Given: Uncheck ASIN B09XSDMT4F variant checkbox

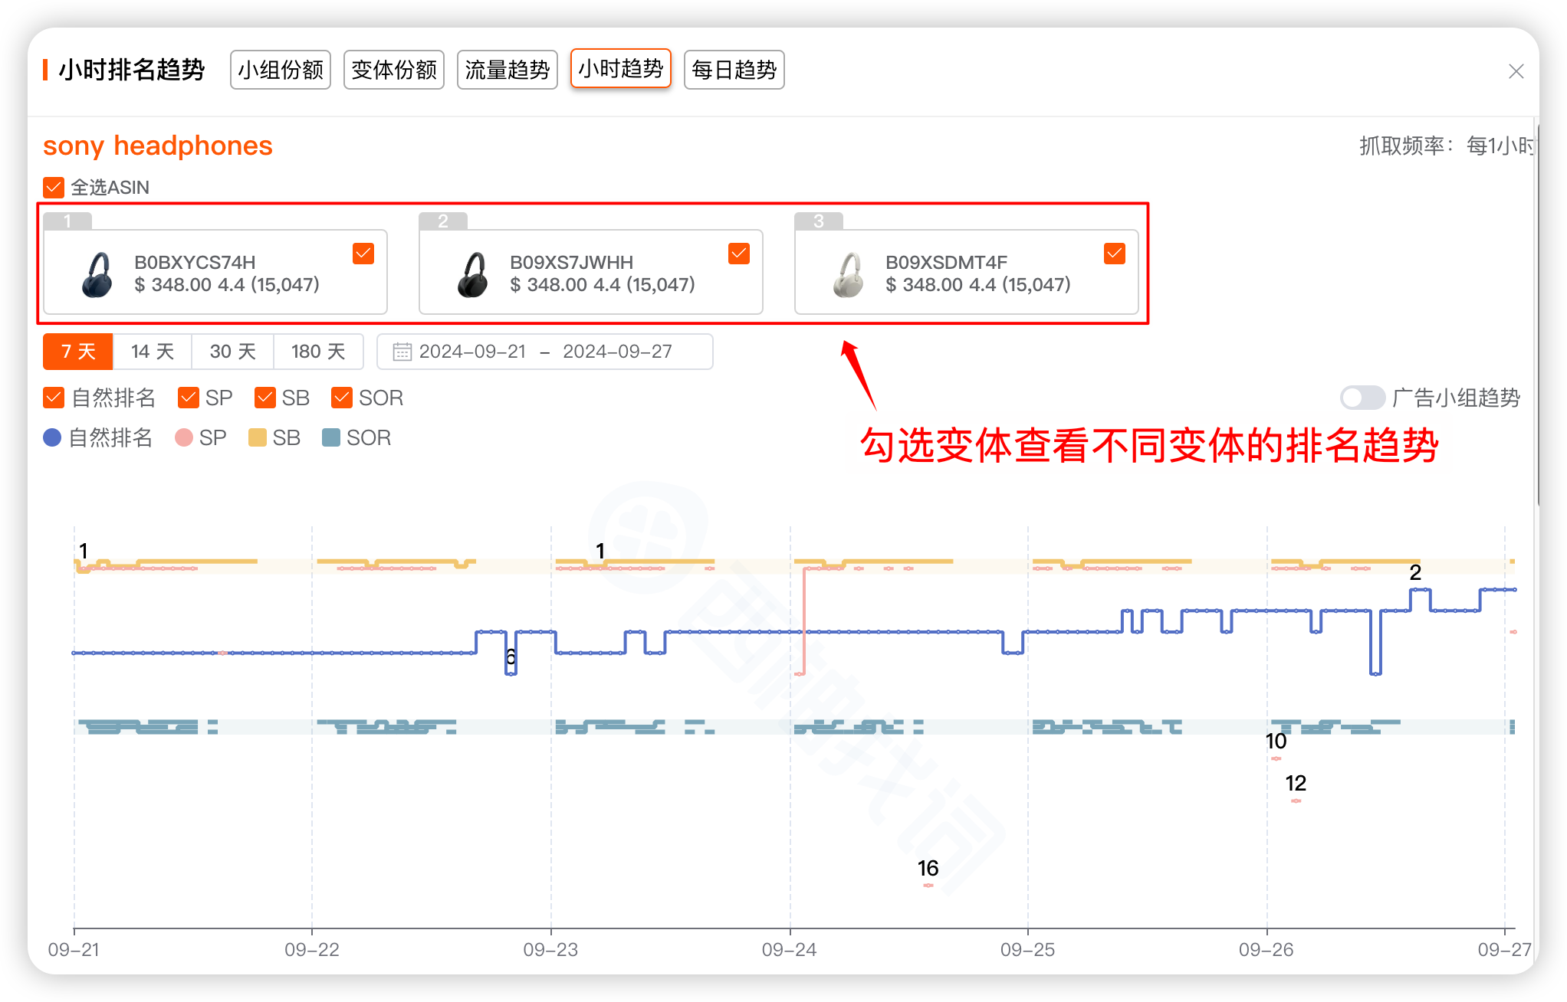Looking at the screenshot, I should [1115, 254].
